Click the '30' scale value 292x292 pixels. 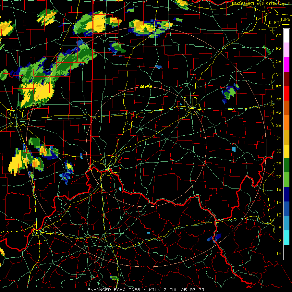point(279,151)
